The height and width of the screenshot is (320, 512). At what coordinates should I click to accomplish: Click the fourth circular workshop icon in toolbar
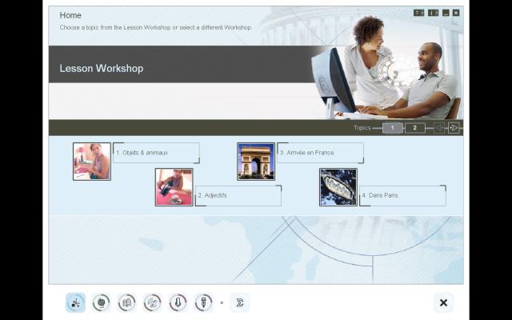pos(152,302)
